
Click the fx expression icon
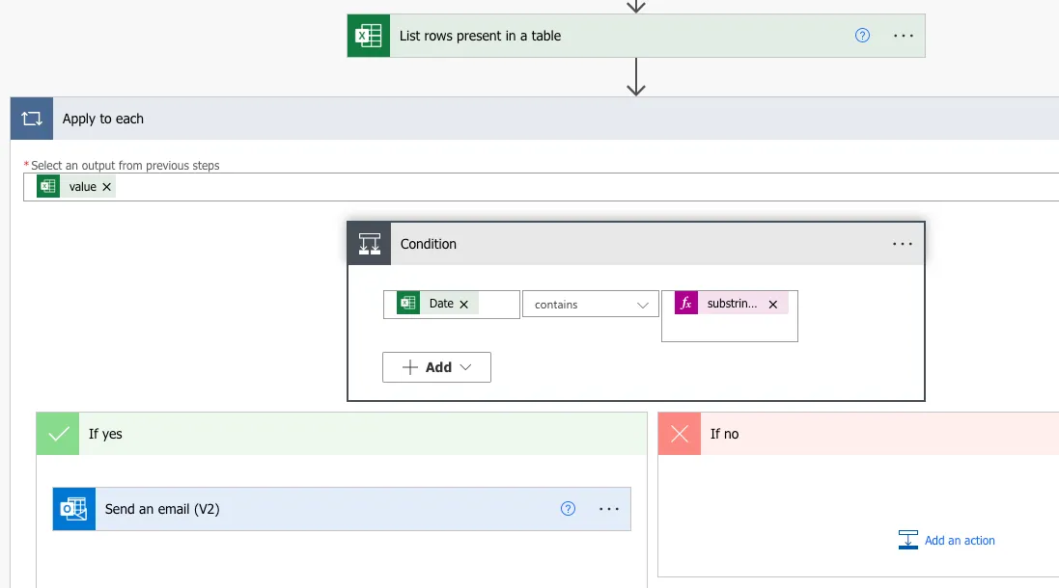[x=686, y=304]
